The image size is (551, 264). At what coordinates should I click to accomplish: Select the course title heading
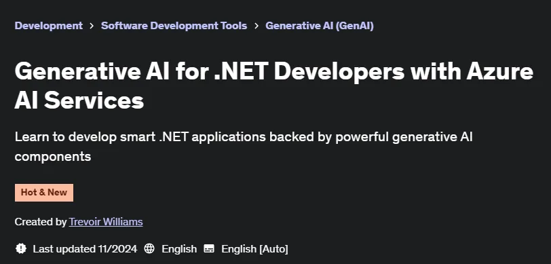click(273, 86)
